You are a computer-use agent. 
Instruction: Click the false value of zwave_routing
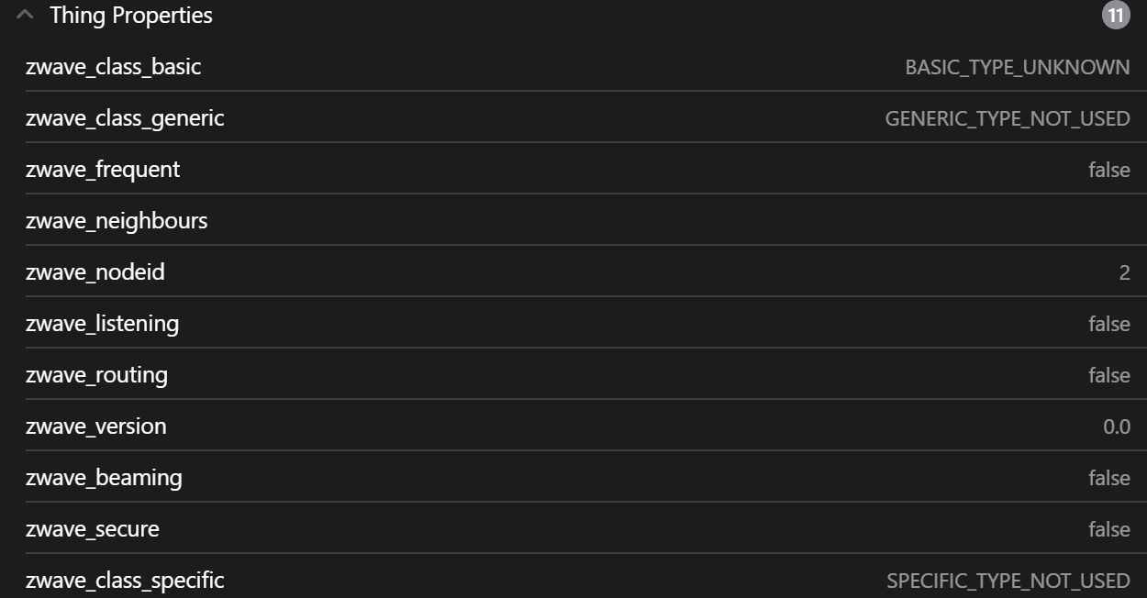click(1108, 375)
